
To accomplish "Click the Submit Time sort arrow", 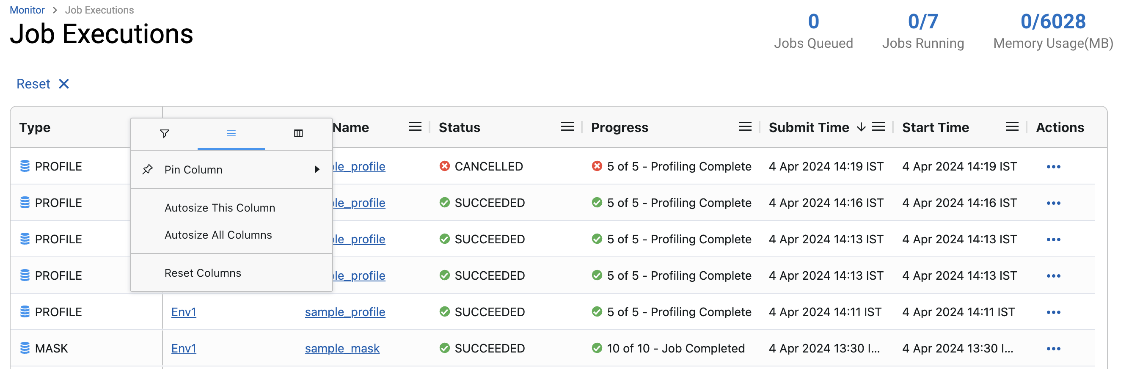I will [x=861, y=127].
